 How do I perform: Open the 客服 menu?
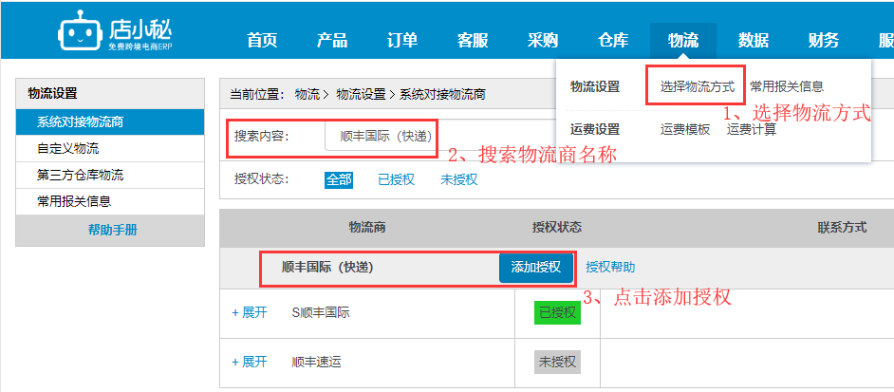(472, 41)
